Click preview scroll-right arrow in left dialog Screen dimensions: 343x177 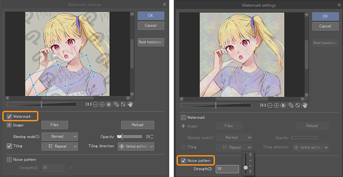[128, 98]
